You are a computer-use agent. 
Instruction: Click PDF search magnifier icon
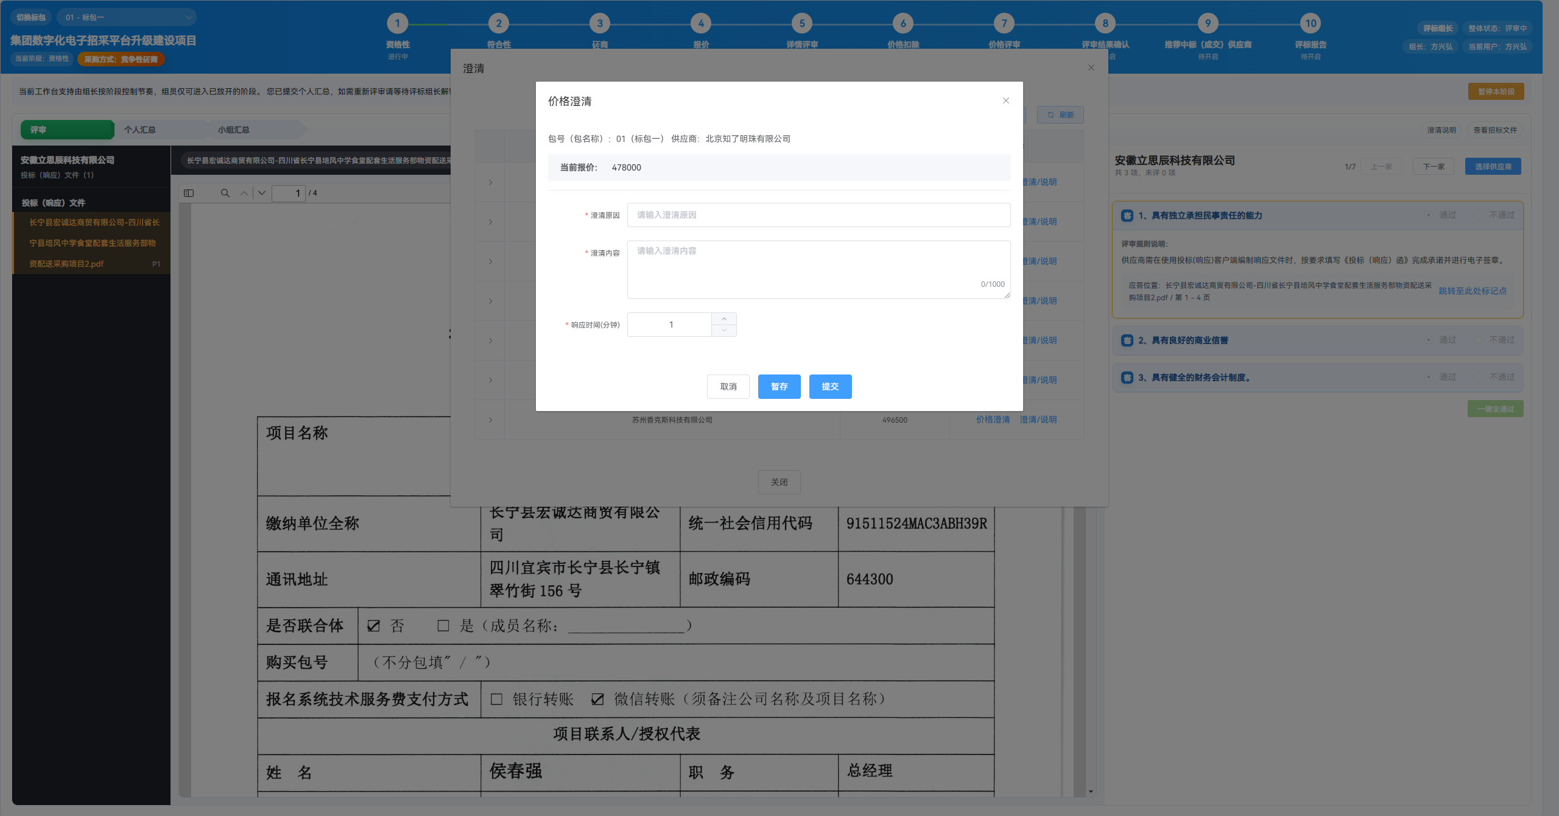[225, 193]
